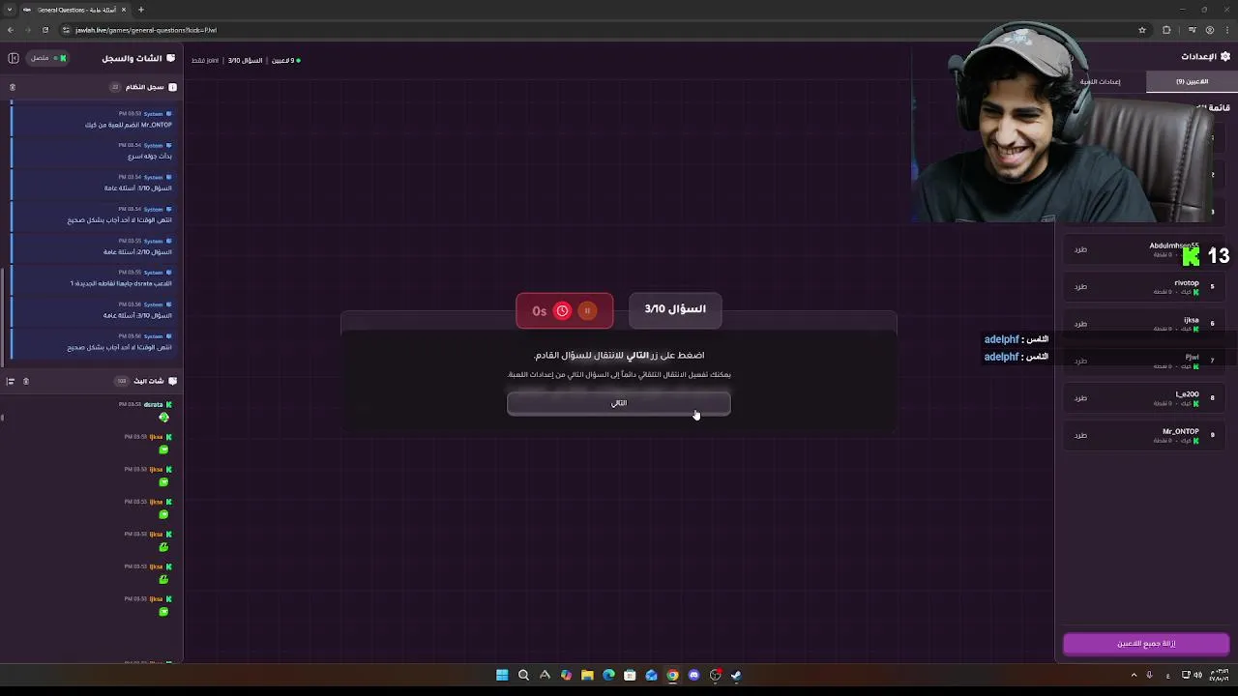Kick player ijksa with طرد
This screenshot has height=696, width=1238.
[x=1080, y=324]
